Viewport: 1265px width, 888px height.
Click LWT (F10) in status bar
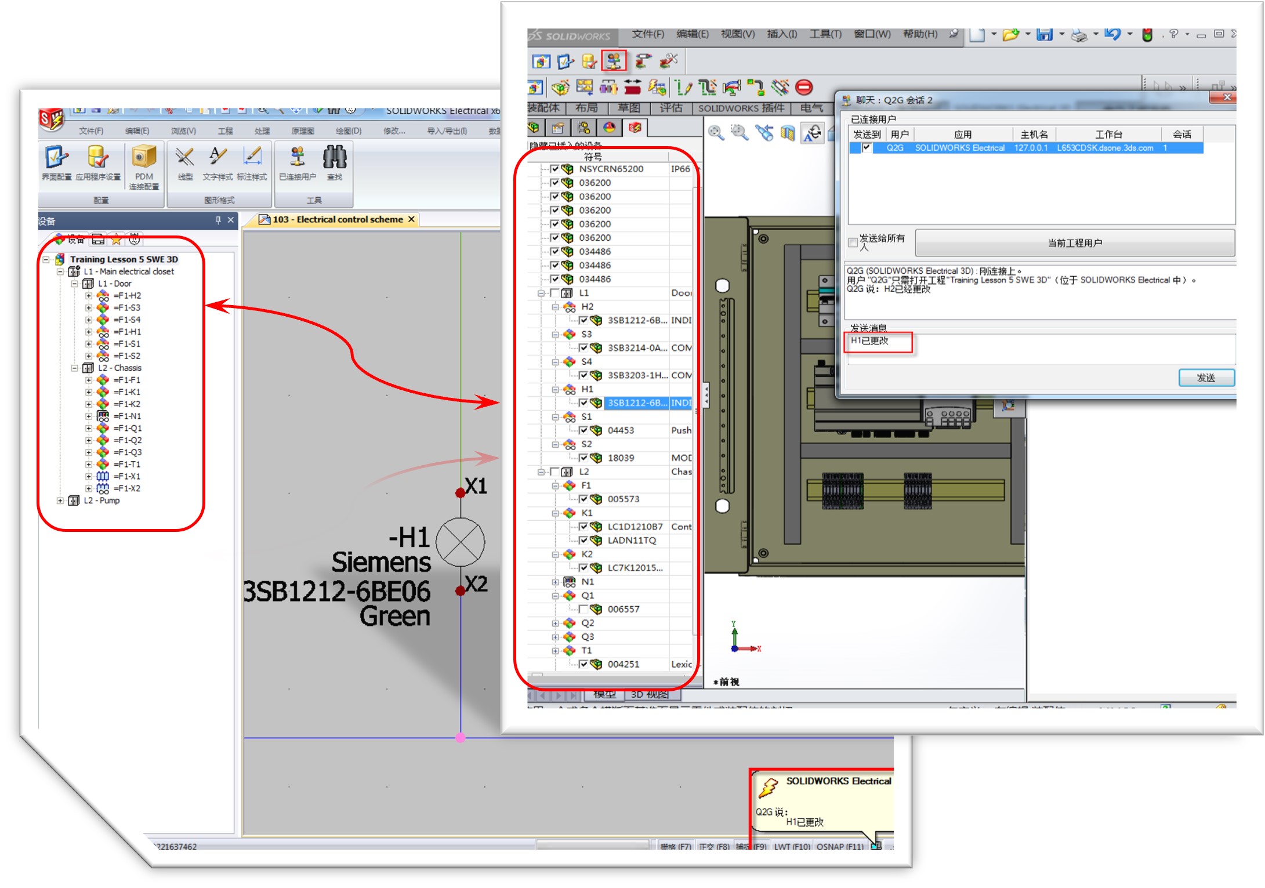791,846
